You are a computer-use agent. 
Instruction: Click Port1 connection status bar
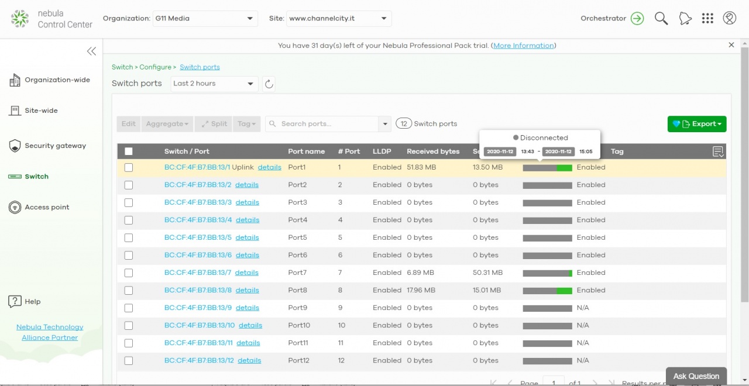(x=547, y=168)
